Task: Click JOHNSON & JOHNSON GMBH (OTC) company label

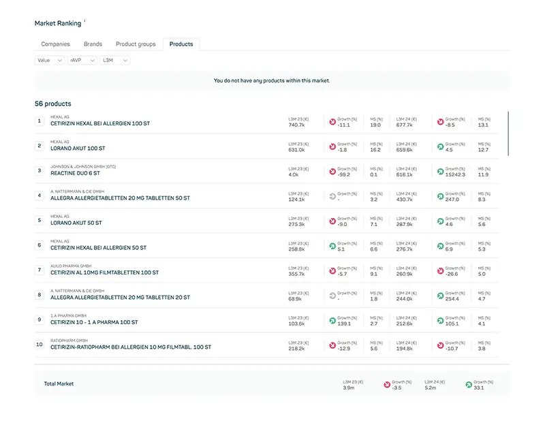Action: pos(83,167)
